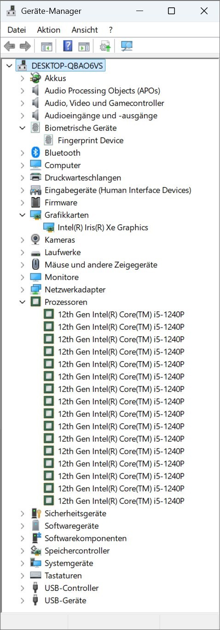Click the USB plug icon beside USB-Controller
The width and height of the screenshot is (220, 630).
[35, 588]
